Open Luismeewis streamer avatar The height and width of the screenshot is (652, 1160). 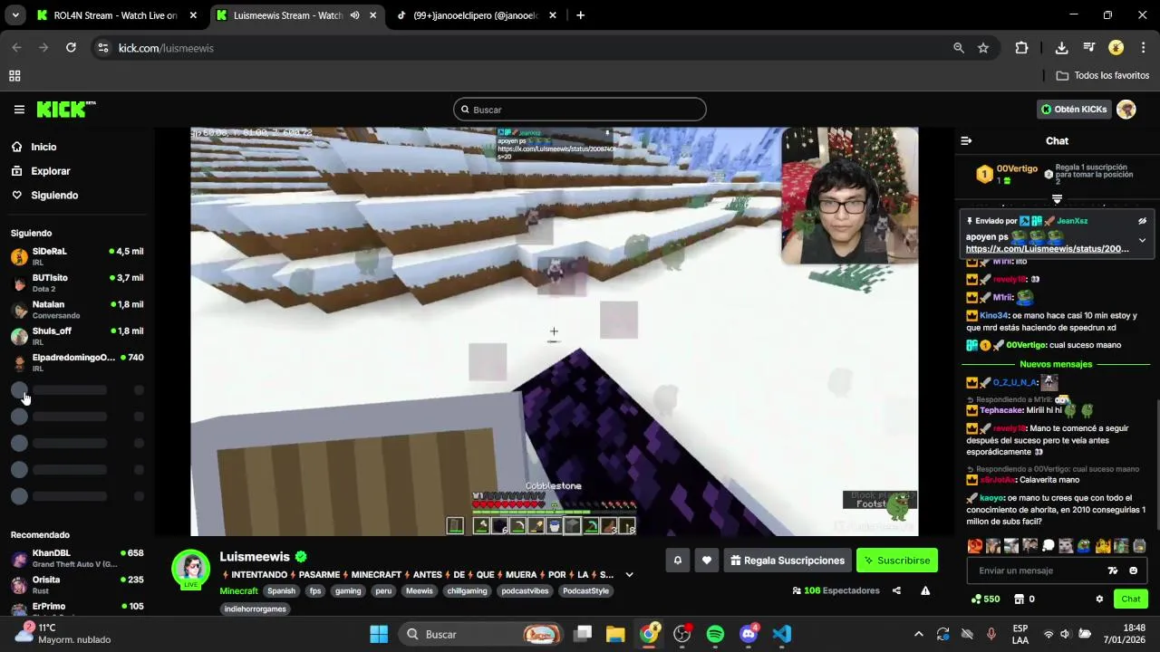[191, 568]
